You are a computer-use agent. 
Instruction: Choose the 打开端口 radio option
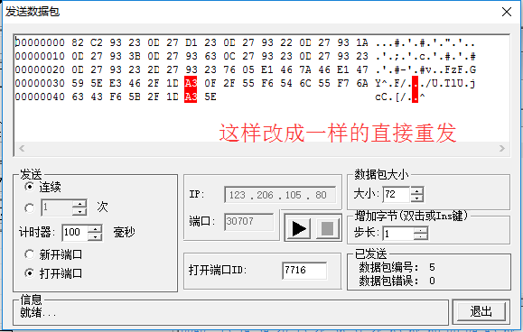pos(30,273)
